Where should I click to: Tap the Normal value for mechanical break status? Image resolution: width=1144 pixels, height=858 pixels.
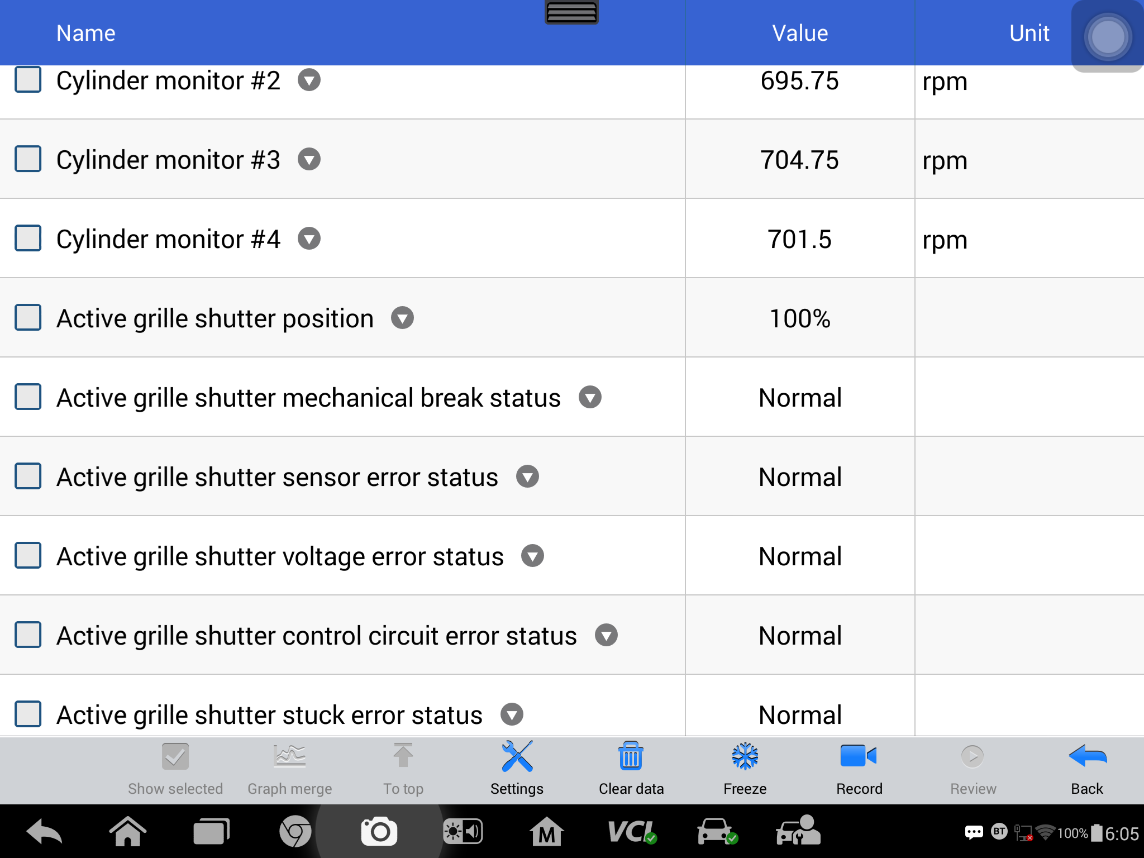[800, 398]
